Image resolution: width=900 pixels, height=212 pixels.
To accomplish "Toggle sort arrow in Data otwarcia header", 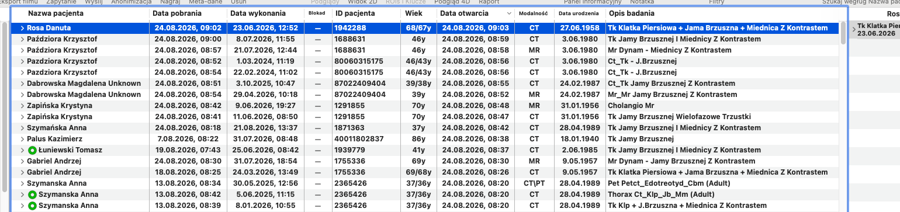I will coord(507,13).
